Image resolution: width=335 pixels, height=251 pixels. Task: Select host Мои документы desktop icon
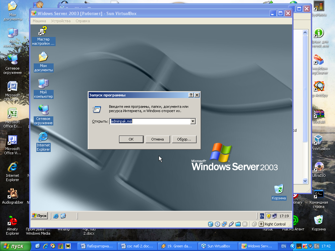[x=12, y=11]
